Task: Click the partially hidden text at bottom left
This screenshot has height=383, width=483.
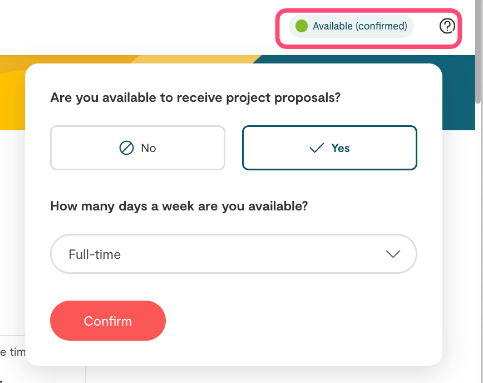Action: coord(11,352)
